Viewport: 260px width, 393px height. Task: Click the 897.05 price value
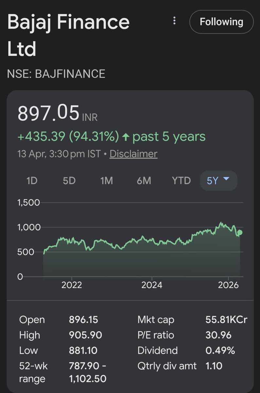point(48,113)
